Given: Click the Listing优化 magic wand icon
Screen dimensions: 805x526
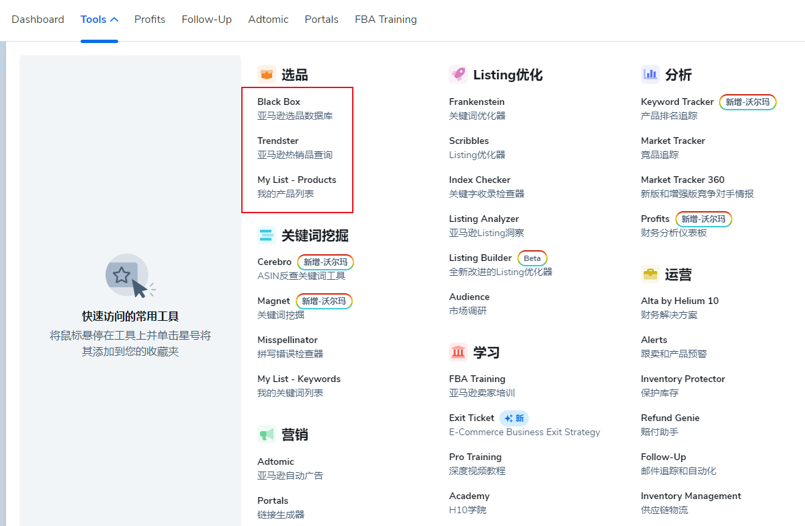Looking at the screenshot, I should 458,74.
